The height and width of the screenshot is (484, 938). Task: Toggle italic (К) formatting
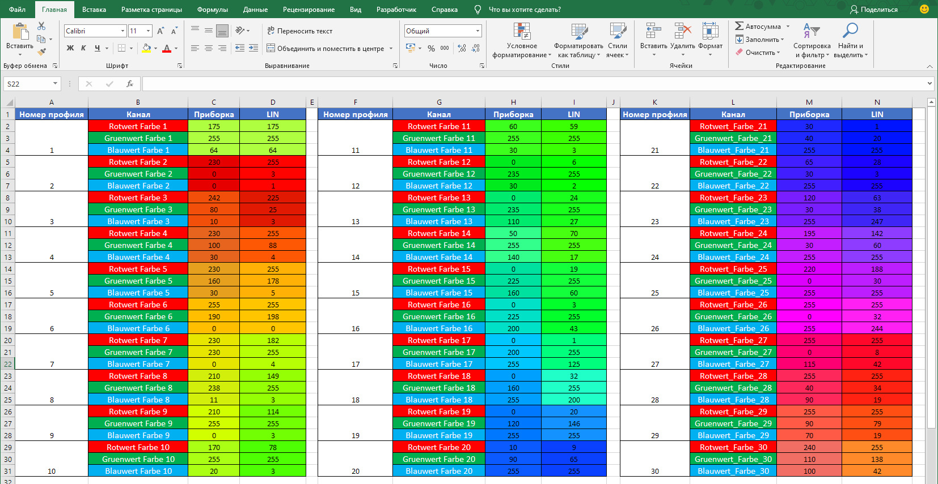click(x=83, y=48)
